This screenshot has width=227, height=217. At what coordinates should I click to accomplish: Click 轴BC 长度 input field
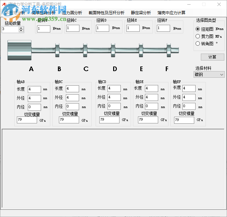pos(72,89)
